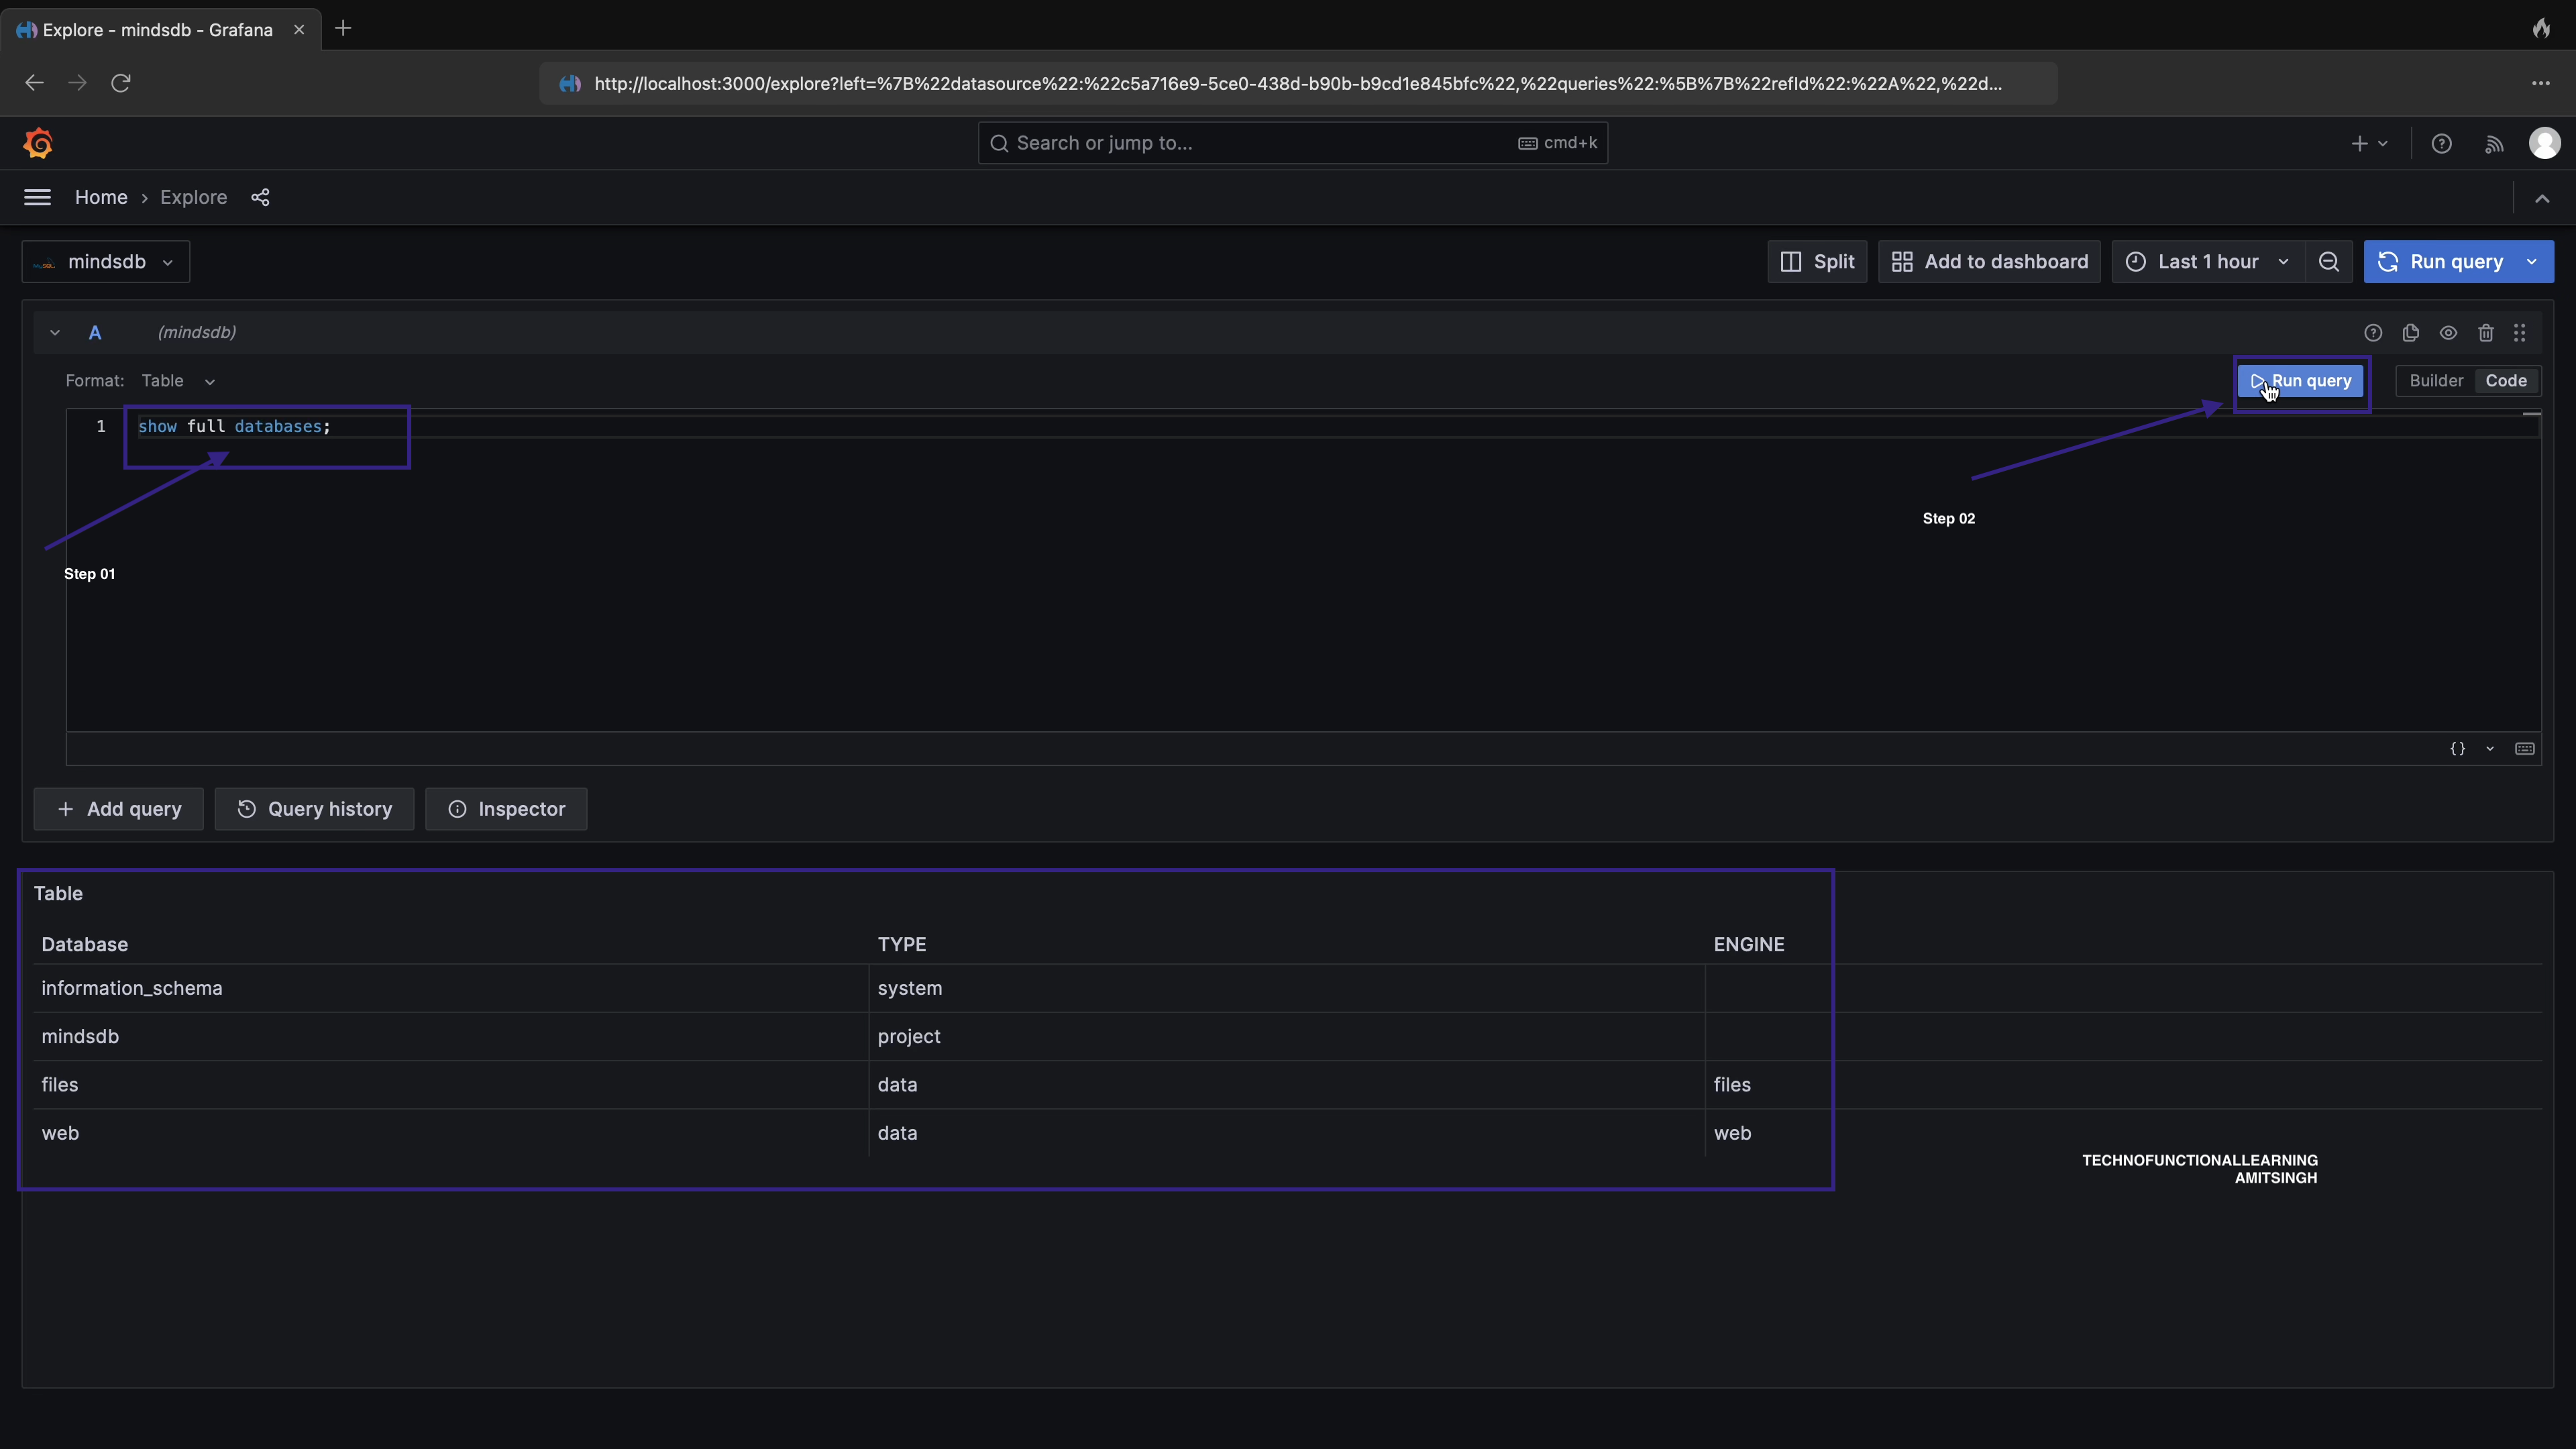Switch editor to Code mode
The image size is (2576, 1449).
2506,381
